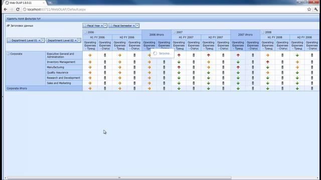
Task: Select the Executive General and Administration row
Action: click(64, 55)
